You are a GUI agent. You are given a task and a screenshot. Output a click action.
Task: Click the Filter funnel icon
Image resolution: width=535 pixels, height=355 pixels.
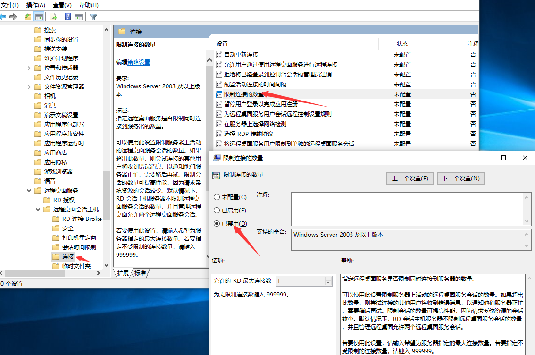(x=94, y=17)
